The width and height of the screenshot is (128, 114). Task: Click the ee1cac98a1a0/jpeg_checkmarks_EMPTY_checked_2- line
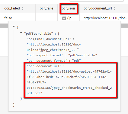[70, 88]
